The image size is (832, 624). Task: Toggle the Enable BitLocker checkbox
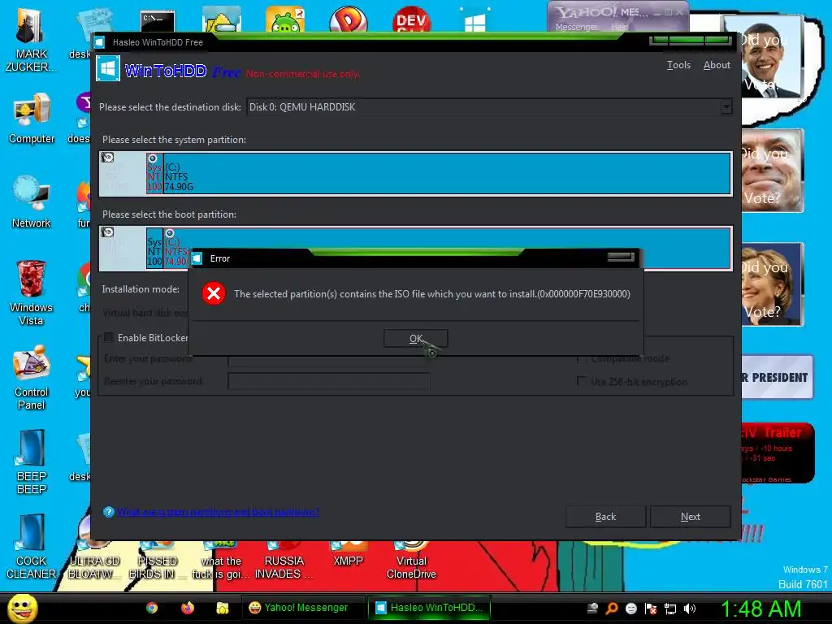pyautogui.click(x=108, y=337)
